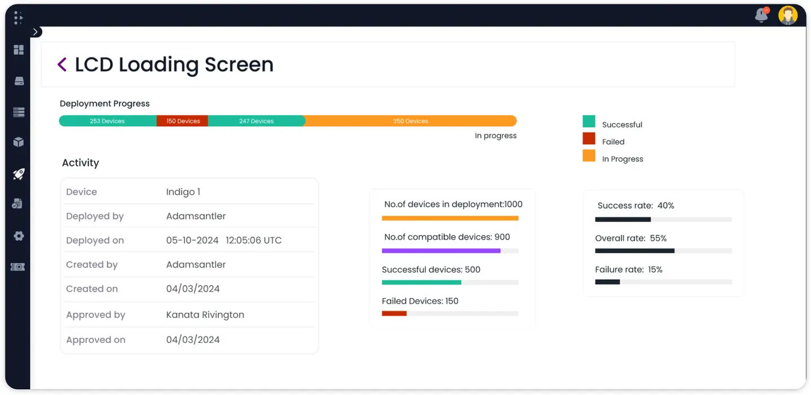The height and width of the screenshot is (395, 811).
Task: Click the orange 350 Devices in-progress segment
Action: 411,121
